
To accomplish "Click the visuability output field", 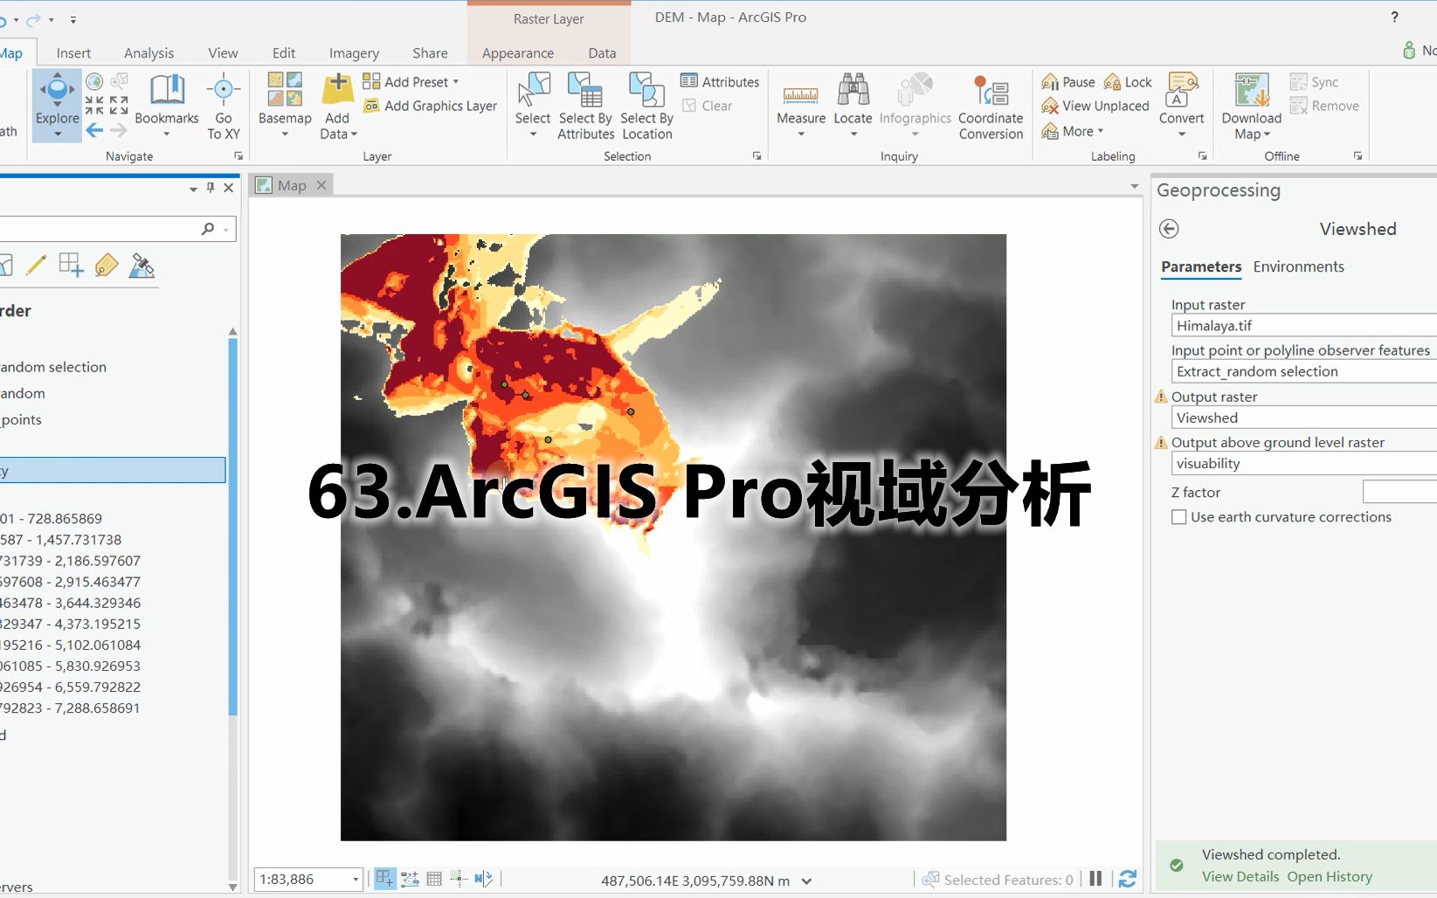I will (1303, 464).
